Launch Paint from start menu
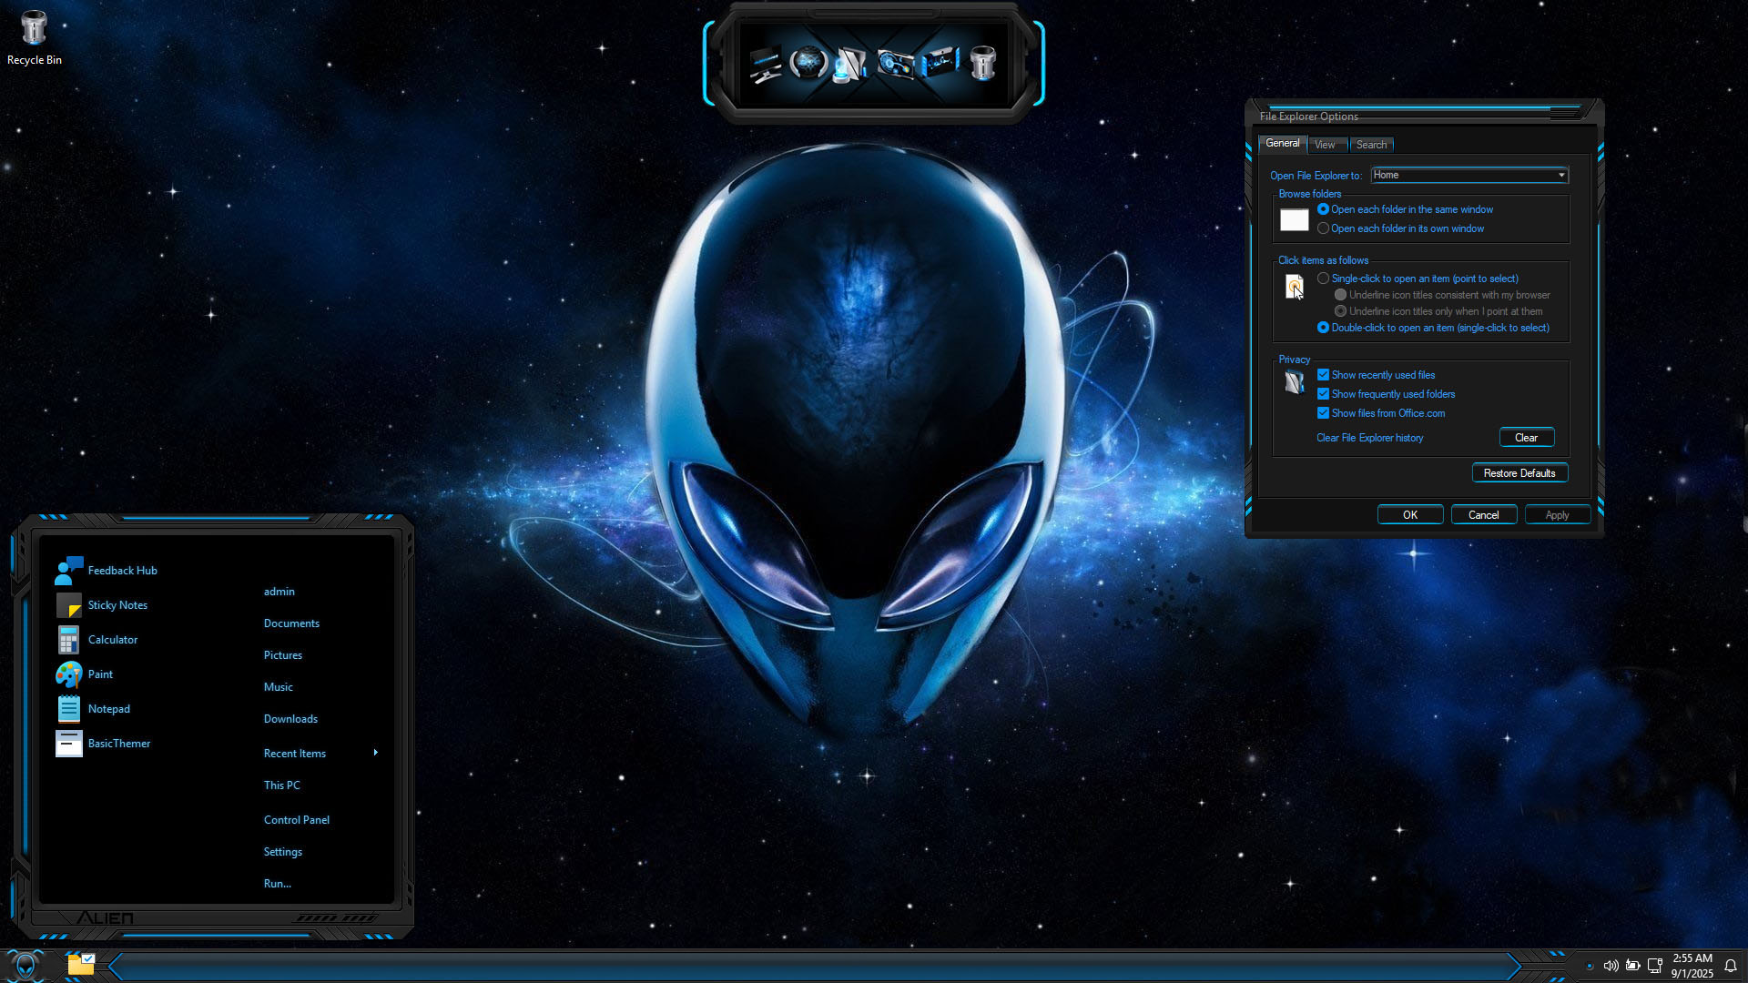The height and width of the screenshot is (983, 1748). pos(100,674)
